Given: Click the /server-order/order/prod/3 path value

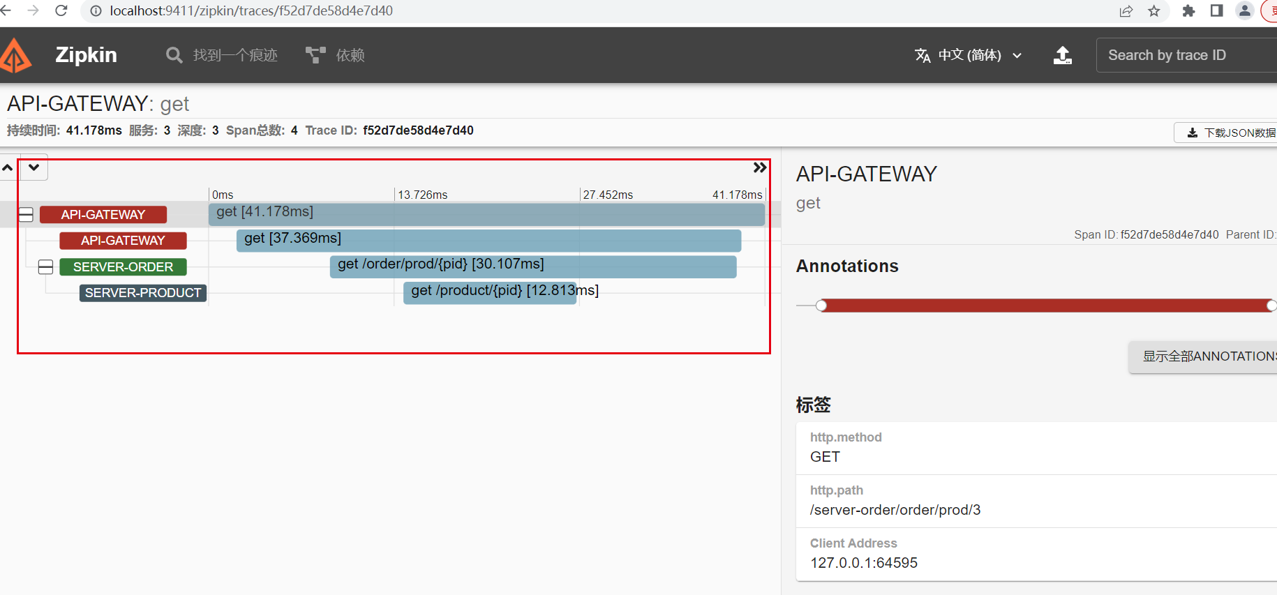Looking at the screenshot, I should (895, 510).
